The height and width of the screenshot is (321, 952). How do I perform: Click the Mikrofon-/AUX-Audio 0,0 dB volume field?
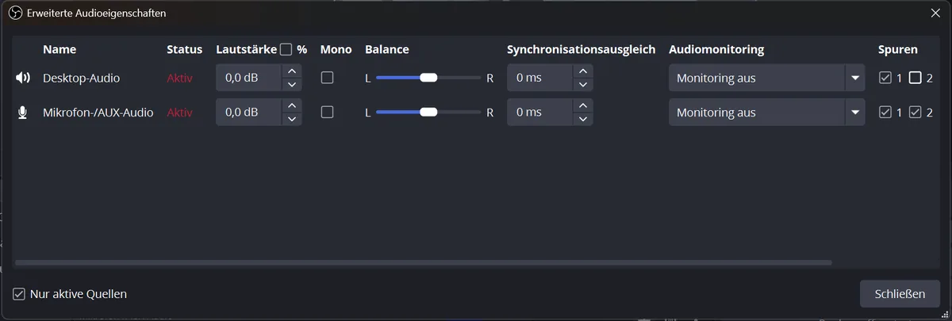249,113
